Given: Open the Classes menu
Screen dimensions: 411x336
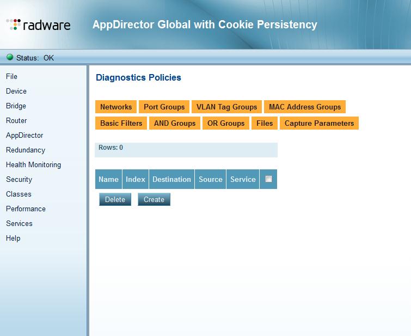Looking at the screenshot, I should tap(19, 194).
